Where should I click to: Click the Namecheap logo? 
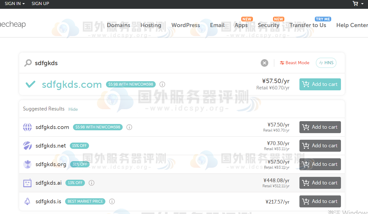[13, 24]
